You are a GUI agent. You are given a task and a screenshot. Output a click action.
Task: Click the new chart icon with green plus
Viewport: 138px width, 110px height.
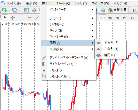pos(5,10)
